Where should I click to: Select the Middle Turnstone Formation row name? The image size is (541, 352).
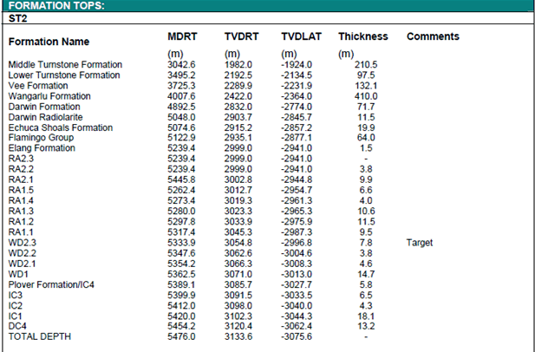(x=65, y=65)
